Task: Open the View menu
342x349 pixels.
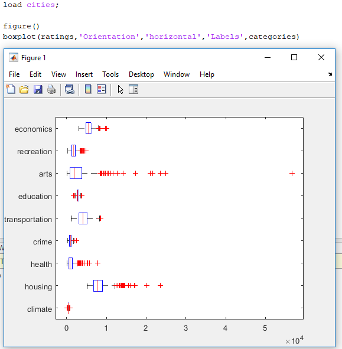Action: (58, 74)
